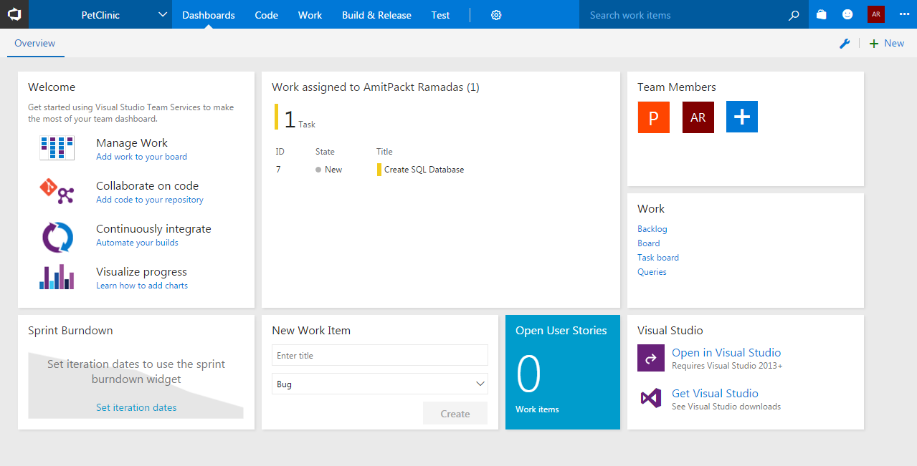Follow Add work to your board link
The height and width of the screenshot is (466, 917).
coord(141,157)
